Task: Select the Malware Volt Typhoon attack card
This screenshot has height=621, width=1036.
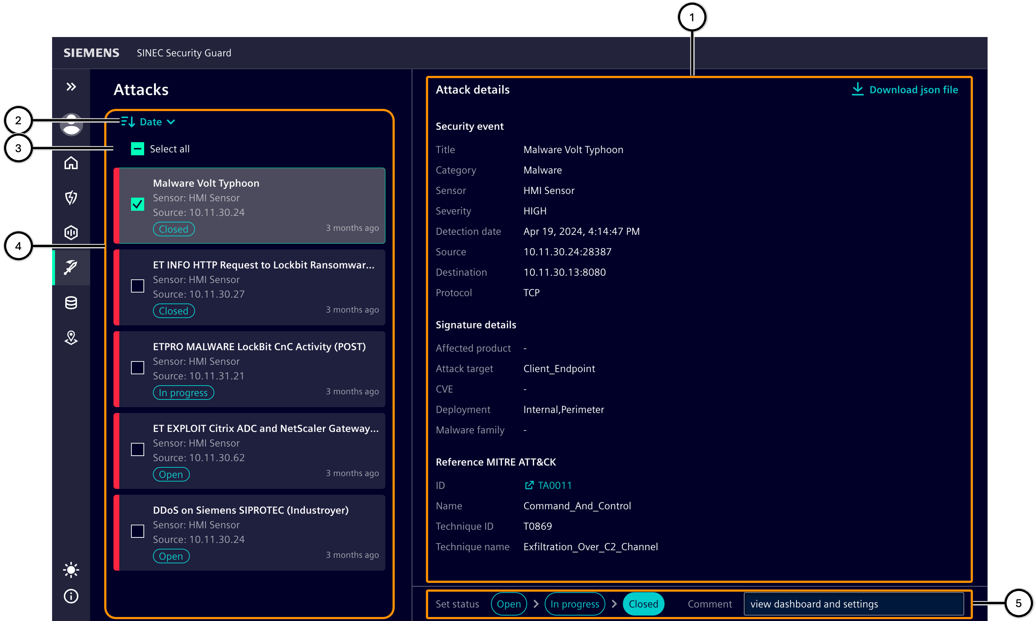Action: click(249, 205)
